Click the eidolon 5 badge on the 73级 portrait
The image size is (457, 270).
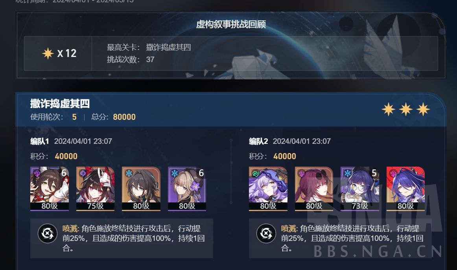point(374,173)
